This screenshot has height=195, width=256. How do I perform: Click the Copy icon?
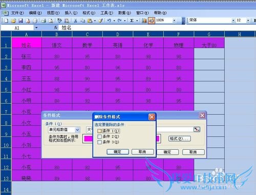point(82,21)
